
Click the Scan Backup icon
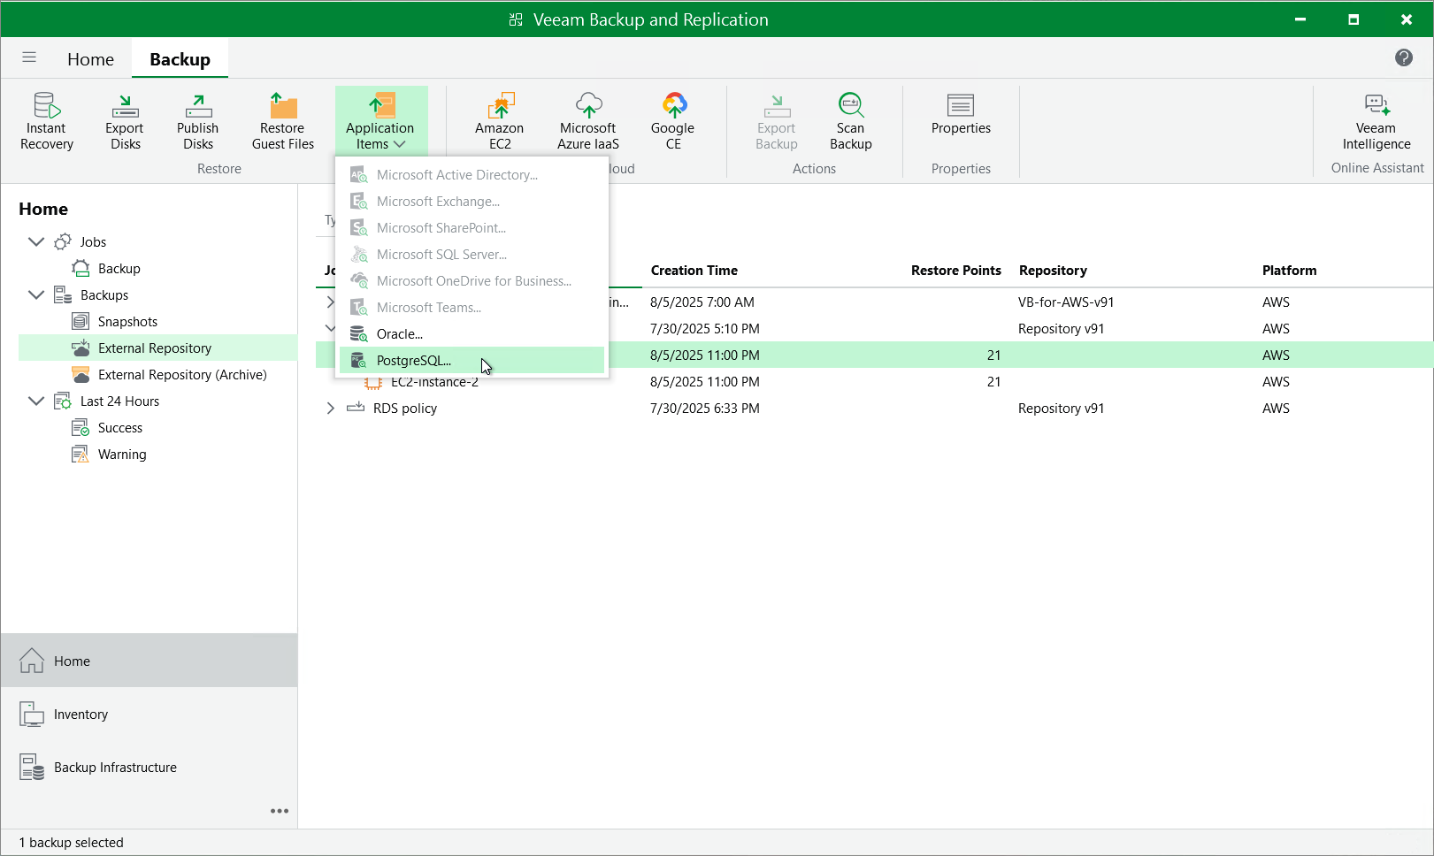[x=851, y=106]
